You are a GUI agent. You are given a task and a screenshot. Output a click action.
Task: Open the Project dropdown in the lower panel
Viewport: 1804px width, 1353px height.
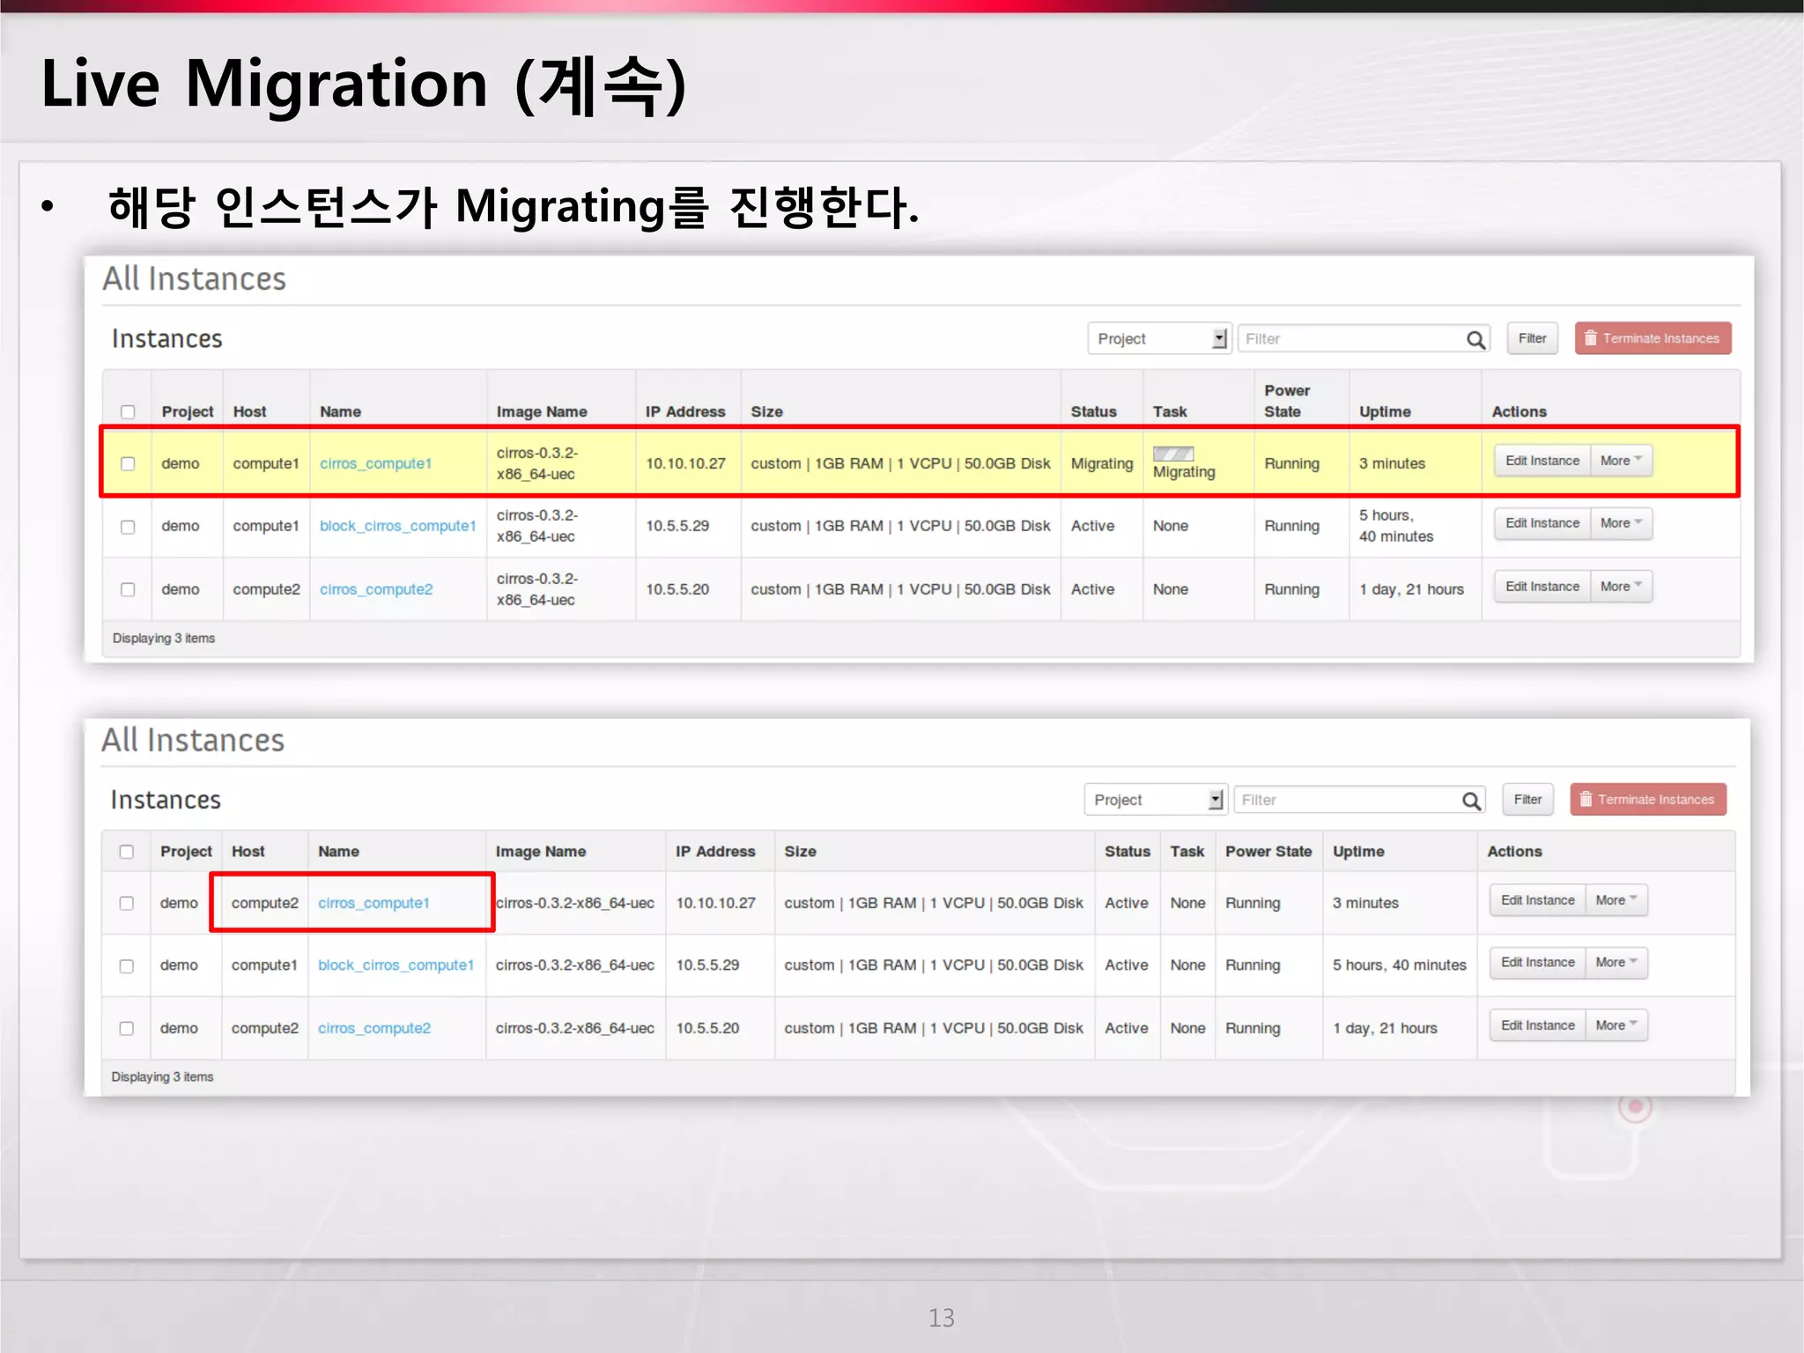1156,800
